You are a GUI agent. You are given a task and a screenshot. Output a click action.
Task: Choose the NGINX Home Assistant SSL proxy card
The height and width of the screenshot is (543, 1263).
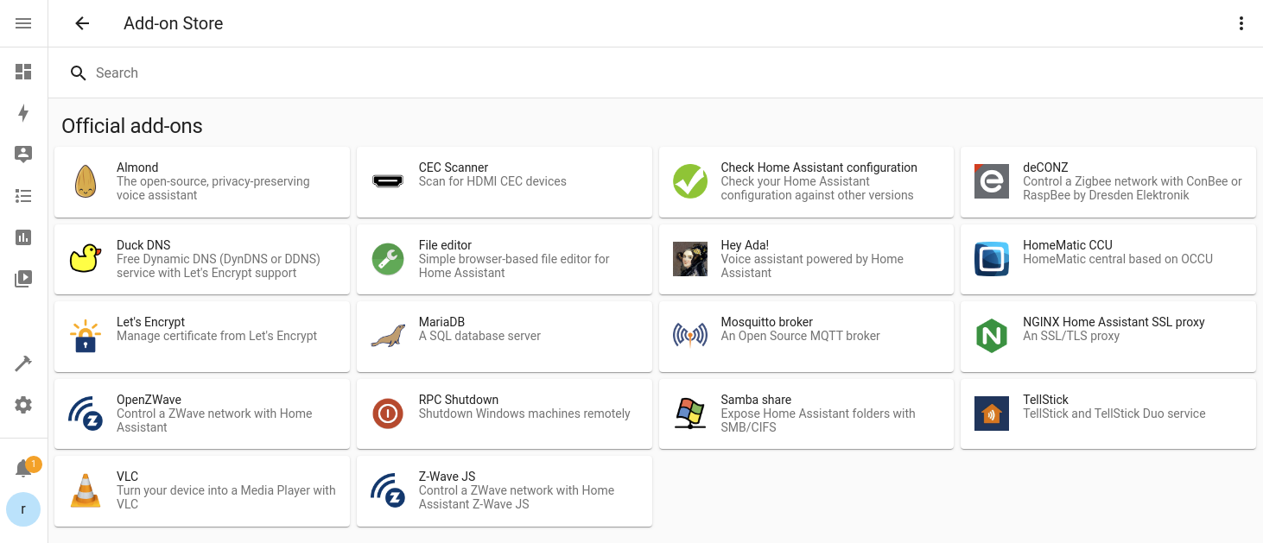coord(1108,337)
